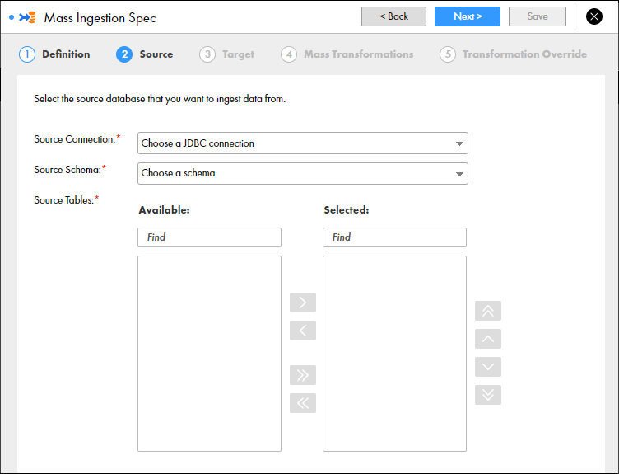The image size is (619, 474).
Task: Click the step 5 circle number
Action: (448, 54)
